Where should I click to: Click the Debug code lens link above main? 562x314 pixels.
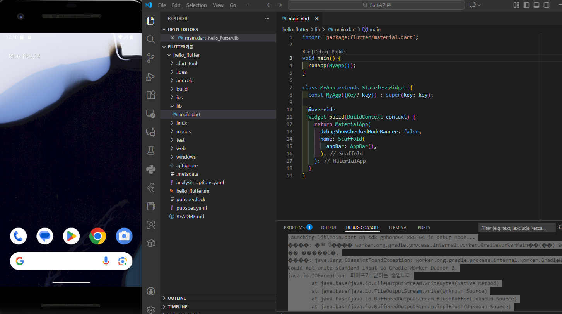click(x=321, y=52)
